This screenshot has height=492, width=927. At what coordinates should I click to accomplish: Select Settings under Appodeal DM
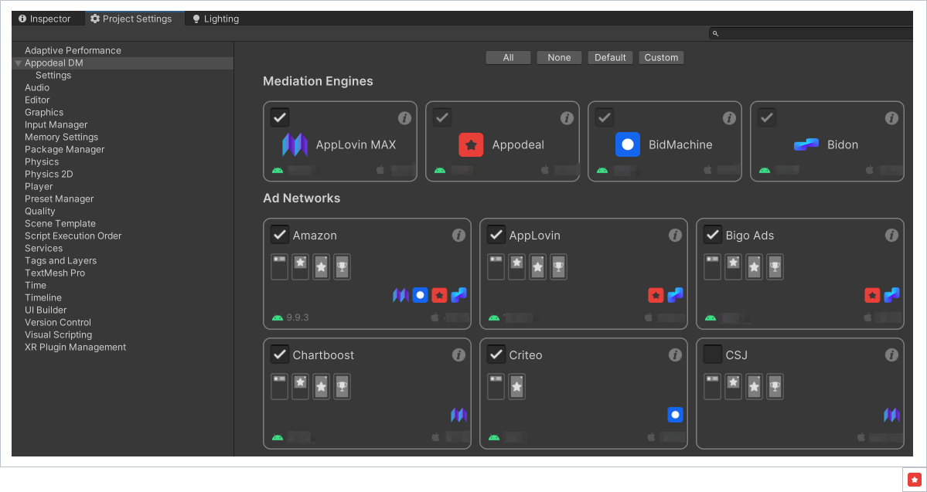point(53,76)
